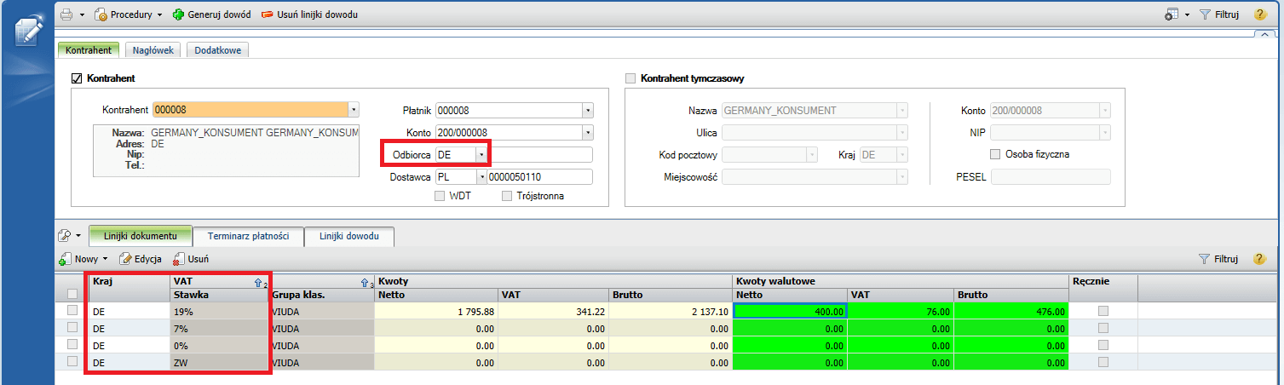The width and height of the screenshot is (1284, 385).
Task: Click currency Brutto cell 476.00
Action: pos(1011,312)
